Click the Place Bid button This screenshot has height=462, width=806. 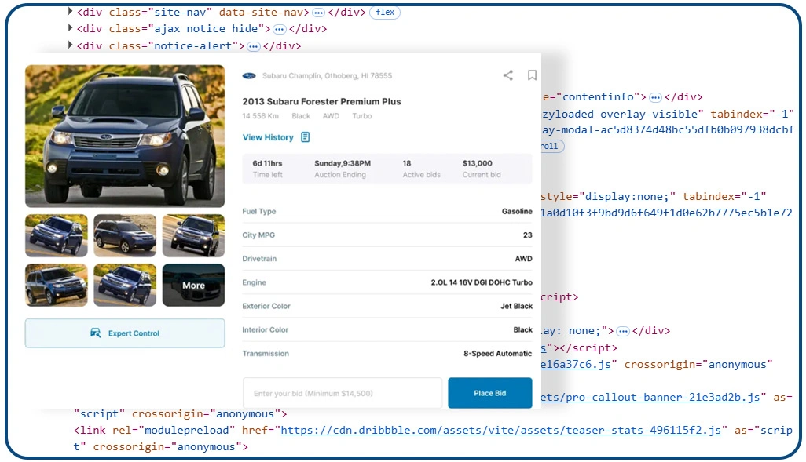(490, 393)
